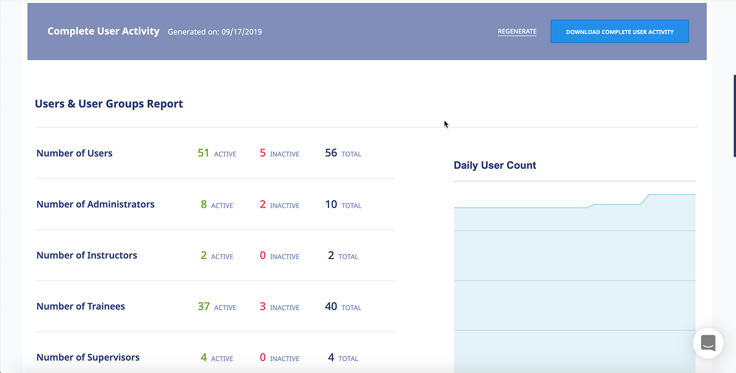Click the 37 ACTIVE trainees count
Image resolution: width=736 pixels, height=373 pixels.
pyautogui.click(x=204, y=306)
